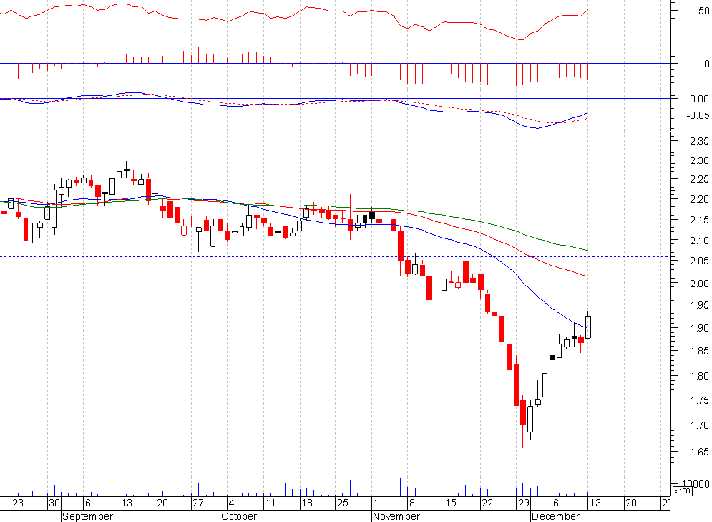
Task: Click the October 18 date label
Action: tap(307, 503)
